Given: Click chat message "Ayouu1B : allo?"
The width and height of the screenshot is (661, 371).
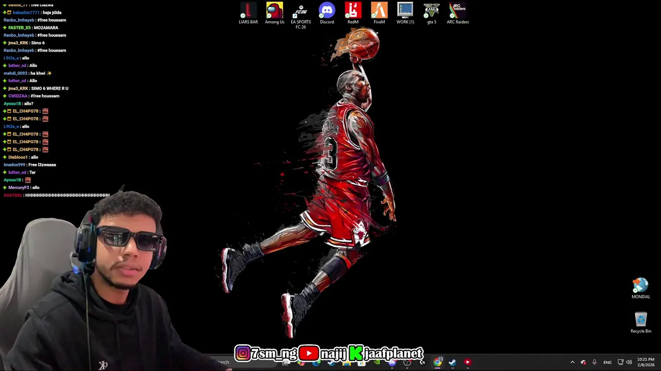Looking at the screenshot, I should 19,104.
